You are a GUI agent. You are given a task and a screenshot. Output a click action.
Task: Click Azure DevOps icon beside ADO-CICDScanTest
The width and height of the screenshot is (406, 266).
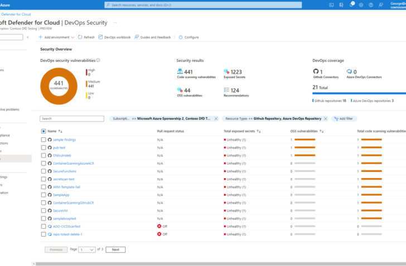(x=50, y=226)
